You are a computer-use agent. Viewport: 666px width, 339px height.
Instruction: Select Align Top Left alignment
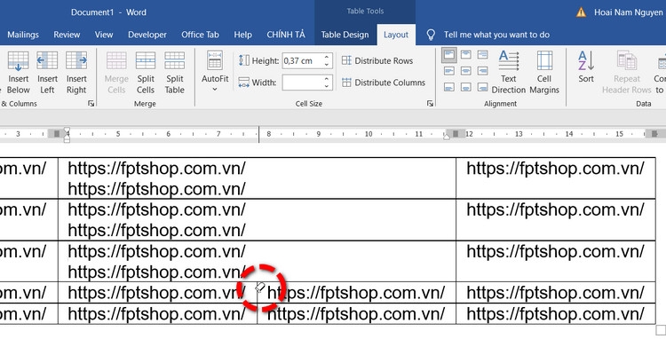[449, 55]
